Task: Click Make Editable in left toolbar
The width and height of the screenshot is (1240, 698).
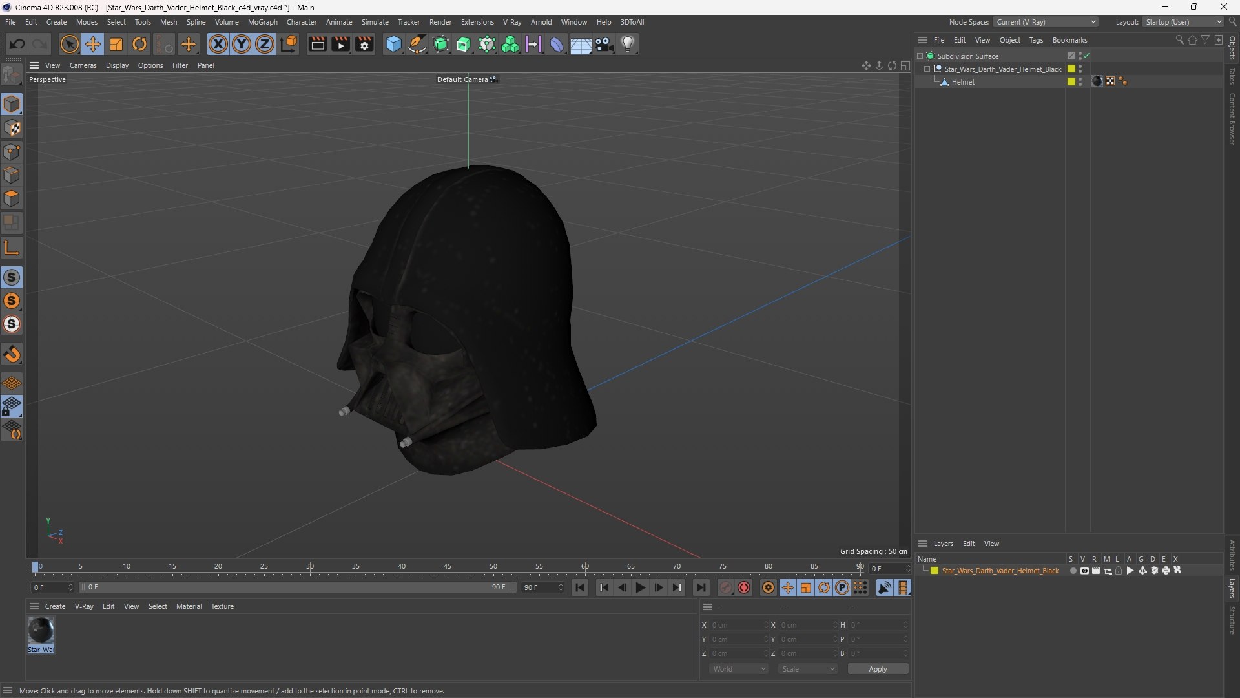Action: coord(12,76)
